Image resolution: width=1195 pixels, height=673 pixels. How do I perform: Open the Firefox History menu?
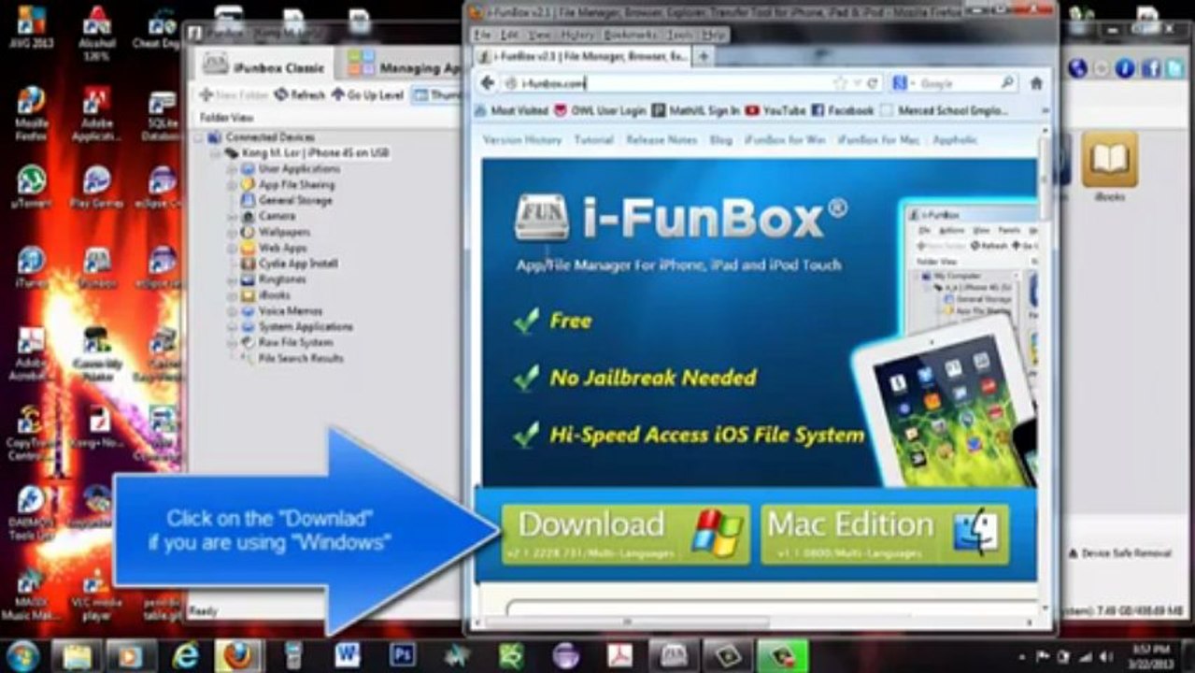pos(577,35)
